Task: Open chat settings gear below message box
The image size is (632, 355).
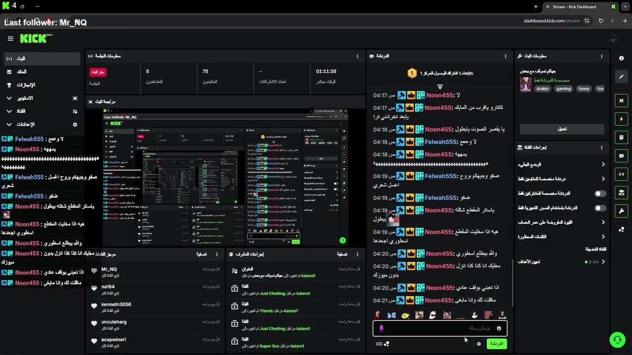Action: coord(478,344)
